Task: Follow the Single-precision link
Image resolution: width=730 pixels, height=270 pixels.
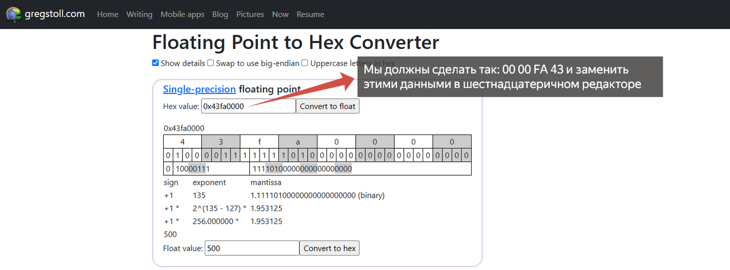Action: (x=200, y=89)
